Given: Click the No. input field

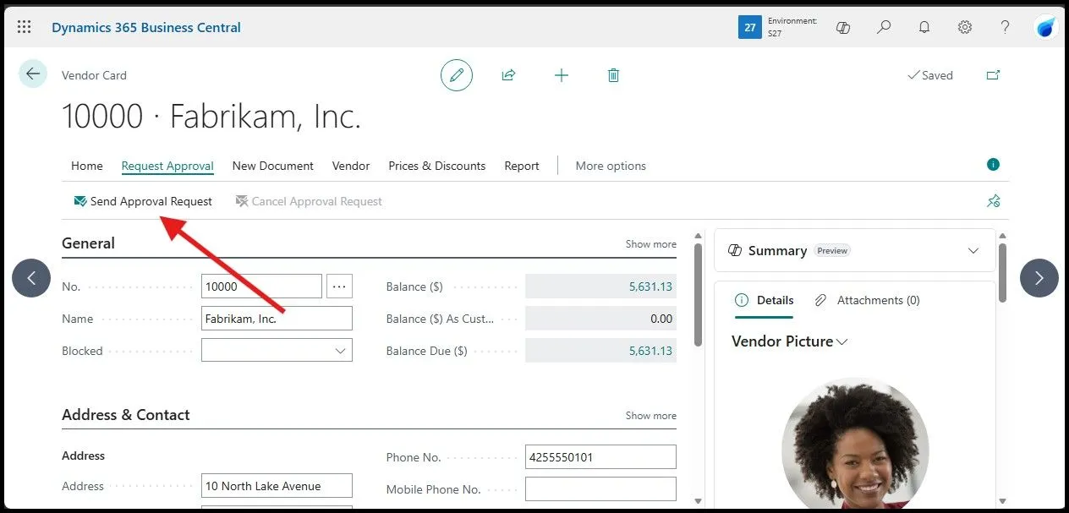Looking at the screenshot, I should (261, 287).
